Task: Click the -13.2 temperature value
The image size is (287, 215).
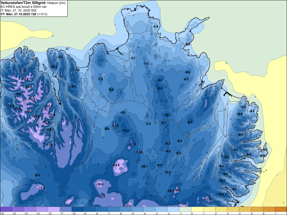Action: point(32,99)
